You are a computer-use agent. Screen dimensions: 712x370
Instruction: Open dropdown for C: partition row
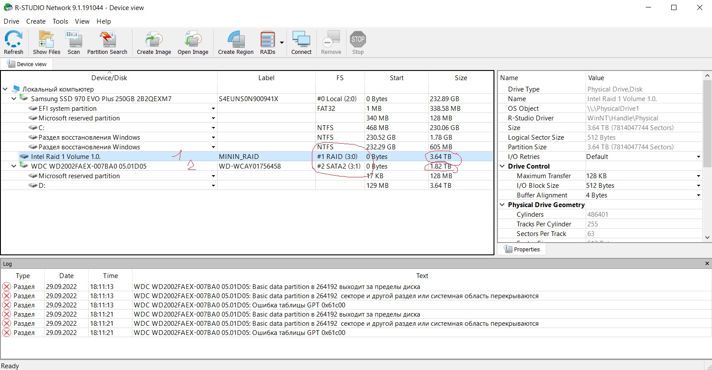213,128
